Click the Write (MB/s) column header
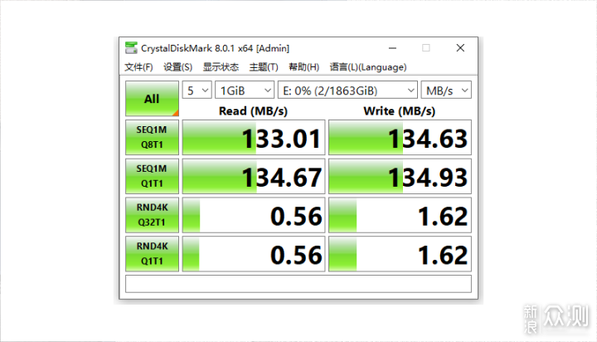The width and height of the screenshot is (597, 342). tap(400, 111)
